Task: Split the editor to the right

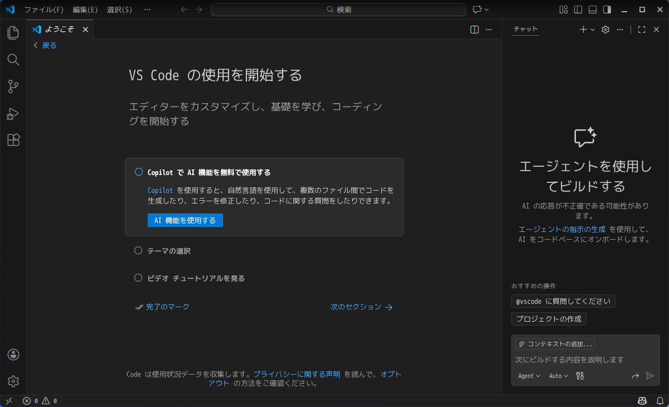Action: [474, 30]
